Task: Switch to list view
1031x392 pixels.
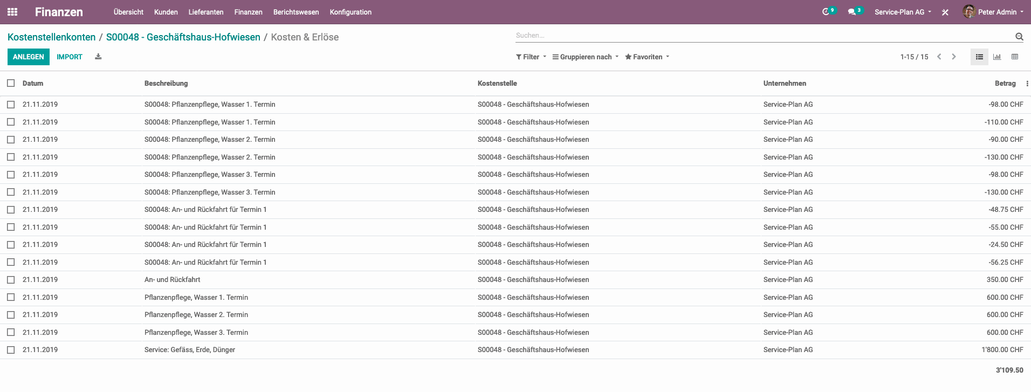Action: click(x=979, y=57)
